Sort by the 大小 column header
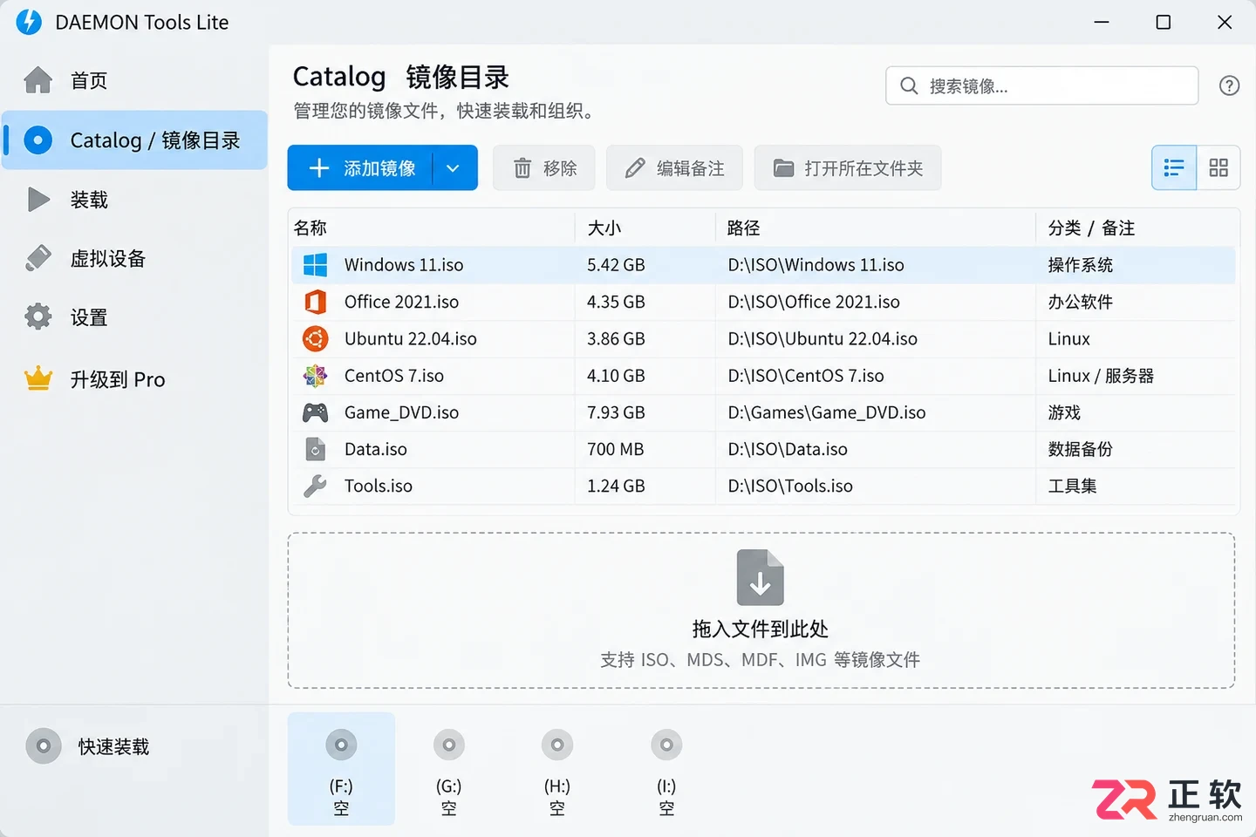Screen dimensions: 1256x837 pos(604,228)
